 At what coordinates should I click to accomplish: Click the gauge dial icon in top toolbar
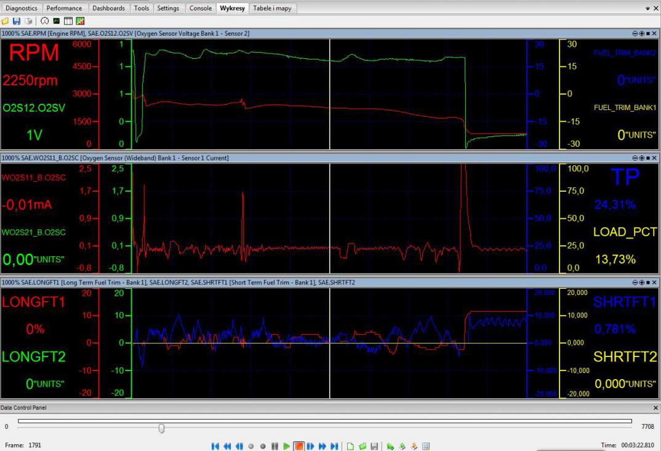coord(45,22)
